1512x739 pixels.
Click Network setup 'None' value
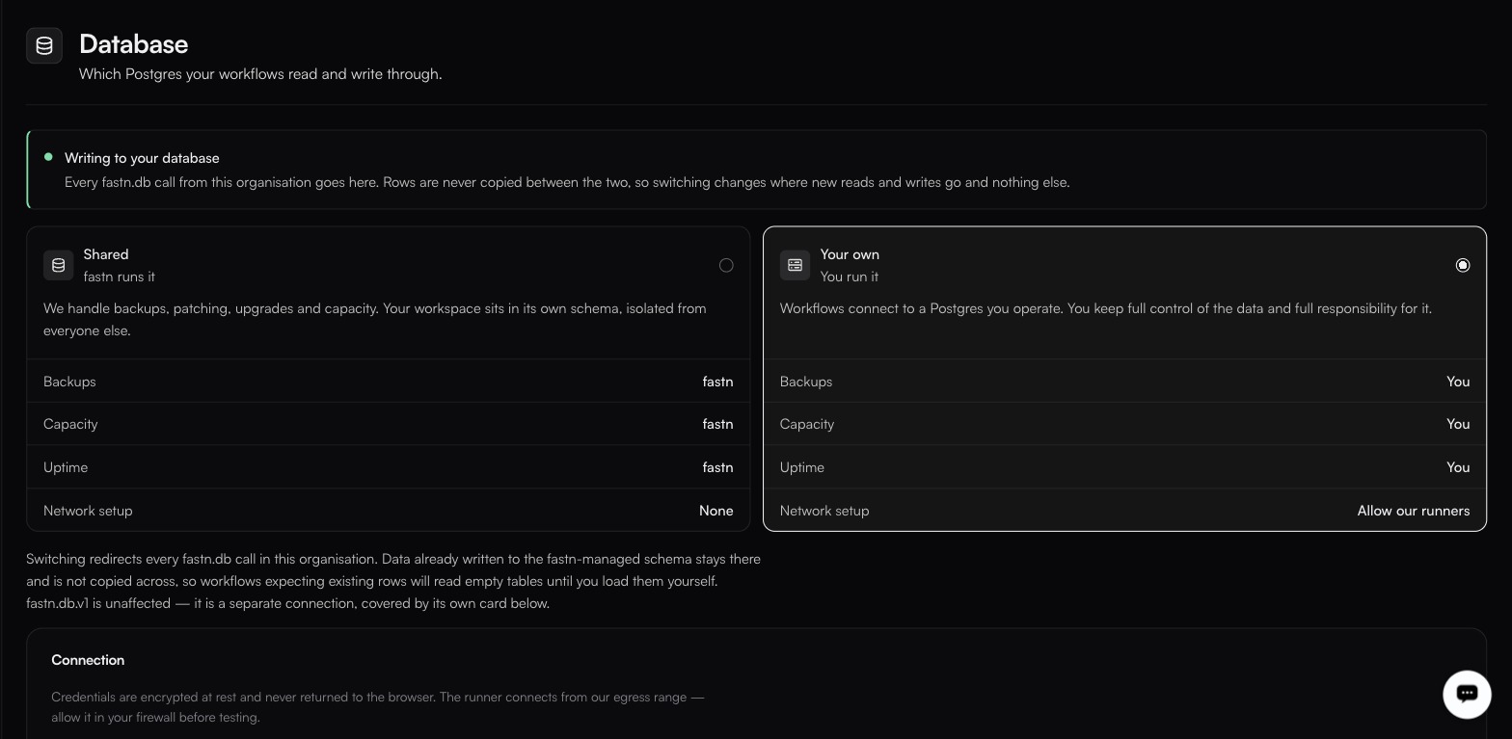coord(715,511)
